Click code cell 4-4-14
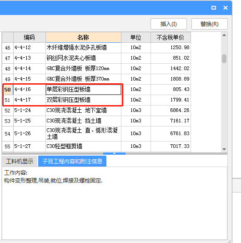Screen dimensions: 241x243 pyautogui.click(x=30, y=69)
